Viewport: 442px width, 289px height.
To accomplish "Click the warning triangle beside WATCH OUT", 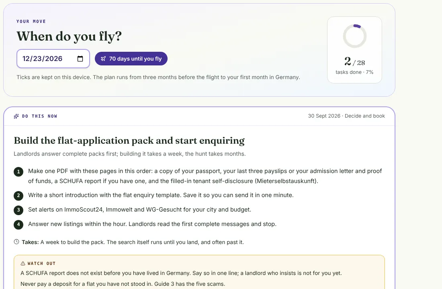I will click(x=23, y=263).
